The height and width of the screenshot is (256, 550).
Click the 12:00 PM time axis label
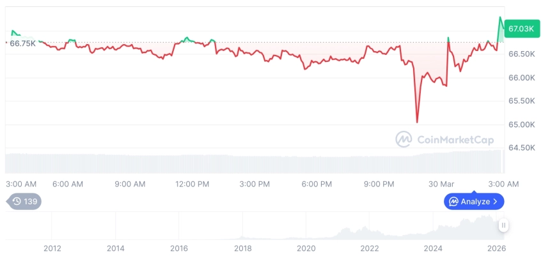[x=192, y=184]
